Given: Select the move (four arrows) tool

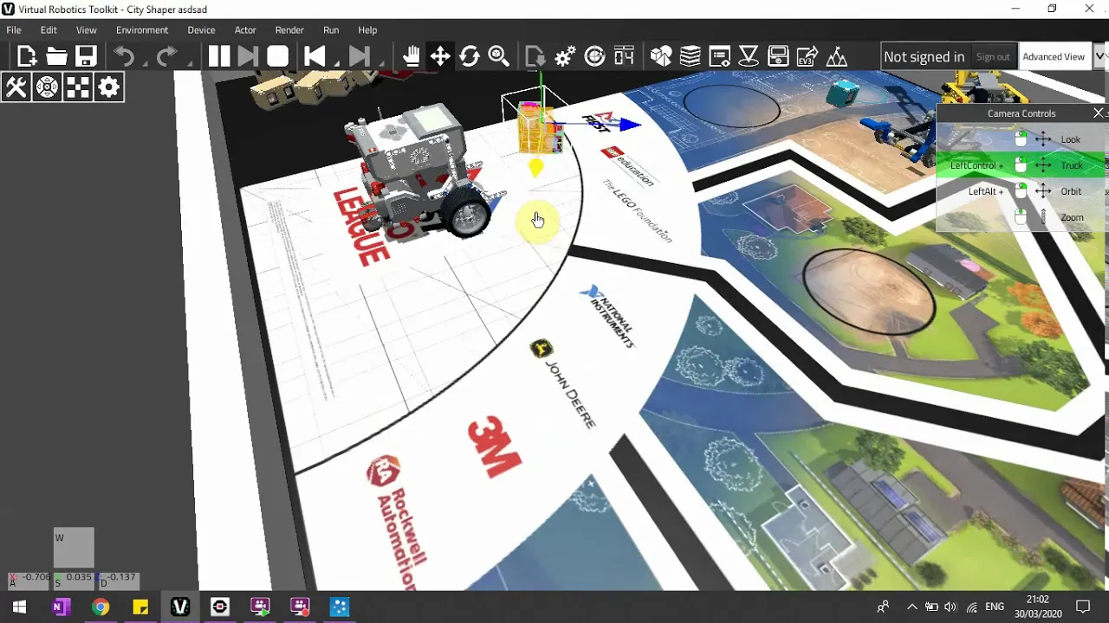Looking at the screenshot, I should click(440, 57).
